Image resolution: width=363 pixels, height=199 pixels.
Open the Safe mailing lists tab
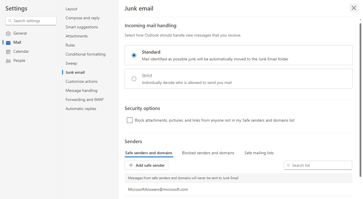coord(259,153)
